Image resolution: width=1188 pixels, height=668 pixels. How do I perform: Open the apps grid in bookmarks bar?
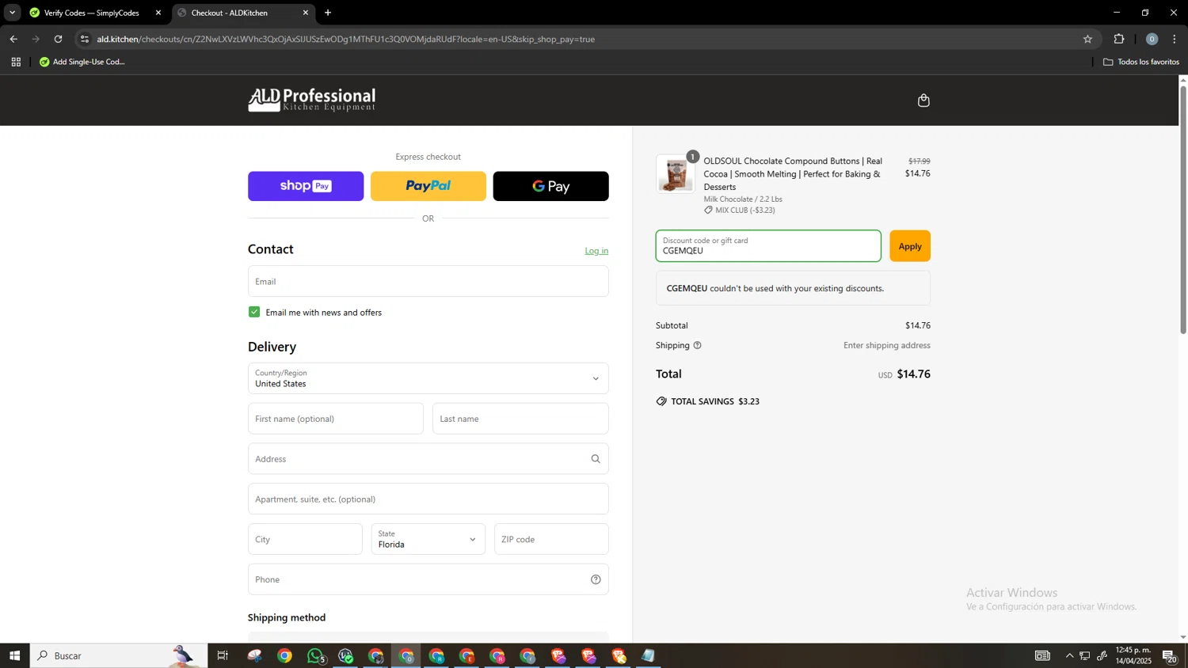[x=16, y=62]
